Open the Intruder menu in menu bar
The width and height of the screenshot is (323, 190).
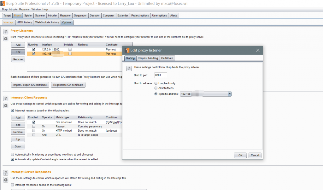[13, 9]
